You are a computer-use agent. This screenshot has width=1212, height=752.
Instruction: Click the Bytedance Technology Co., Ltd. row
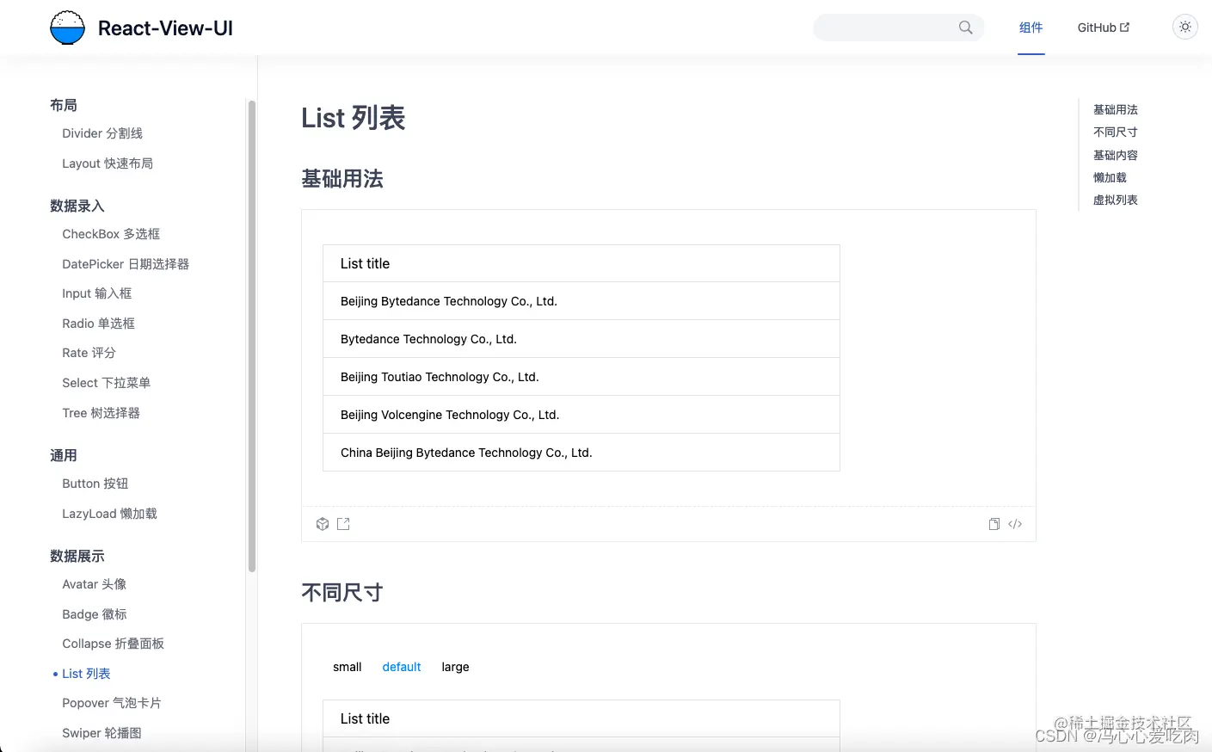[x=581, y=339]
